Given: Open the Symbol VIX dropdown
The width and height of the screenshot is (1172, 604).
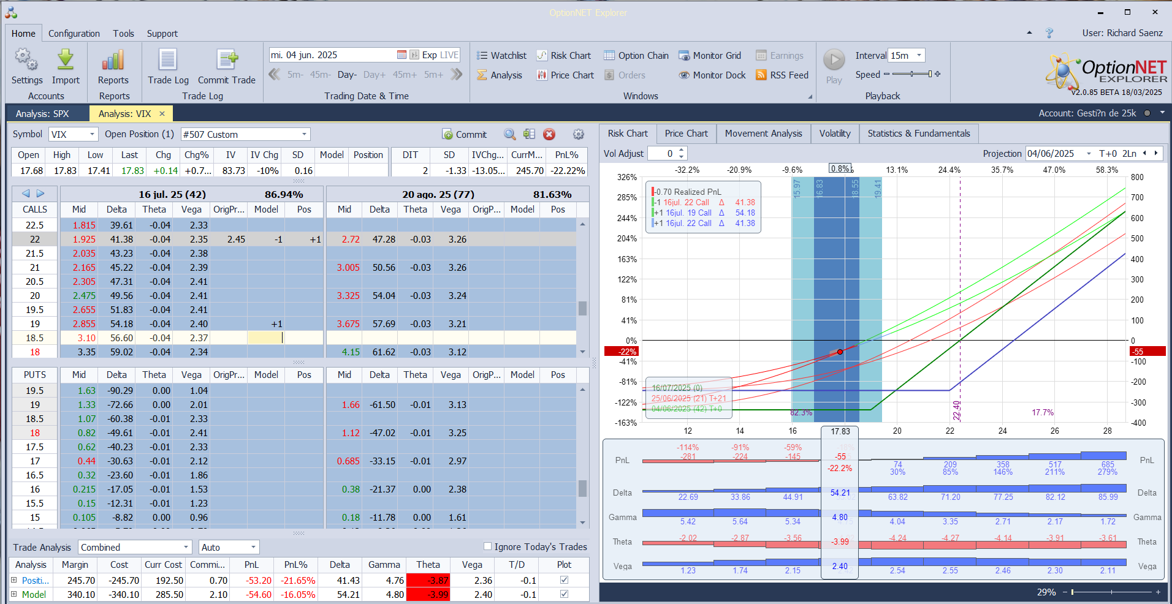Looking at the screenshot, I should (x=92, y=134).
